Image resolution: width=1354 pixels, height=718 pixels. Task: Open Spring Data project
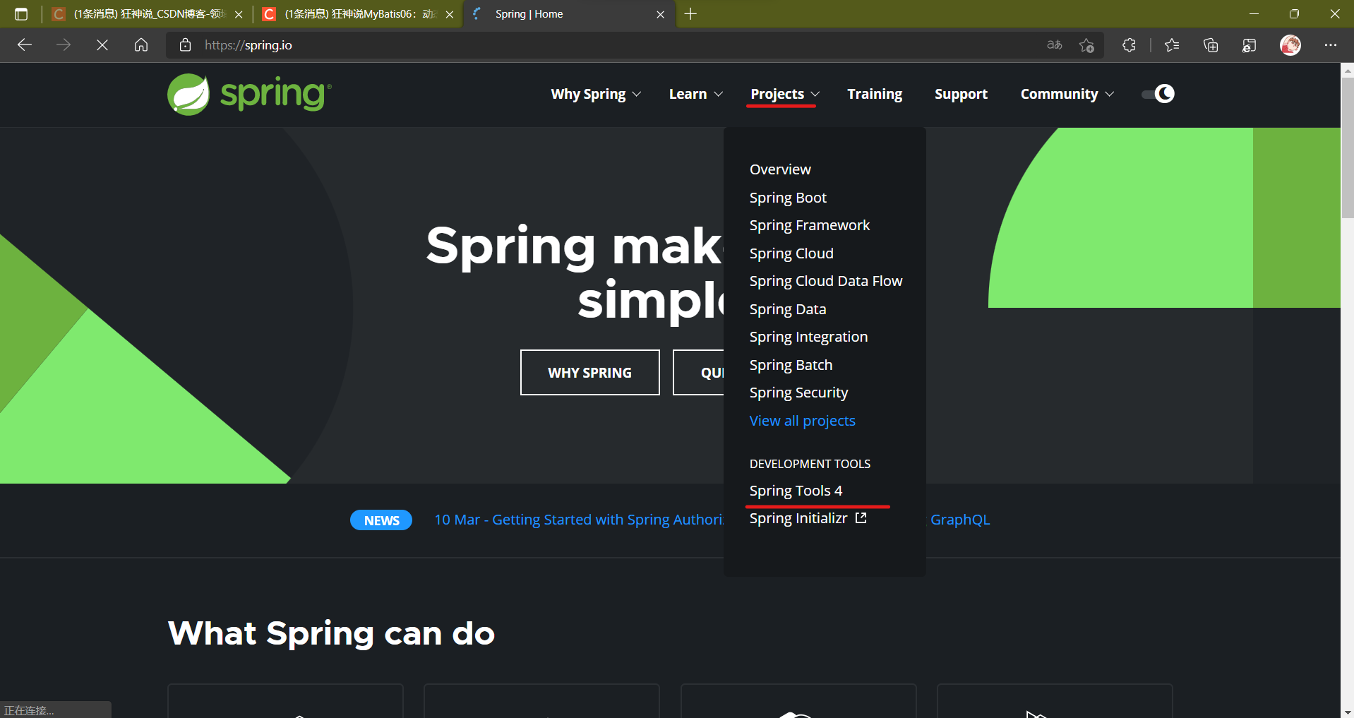point(788,309)
